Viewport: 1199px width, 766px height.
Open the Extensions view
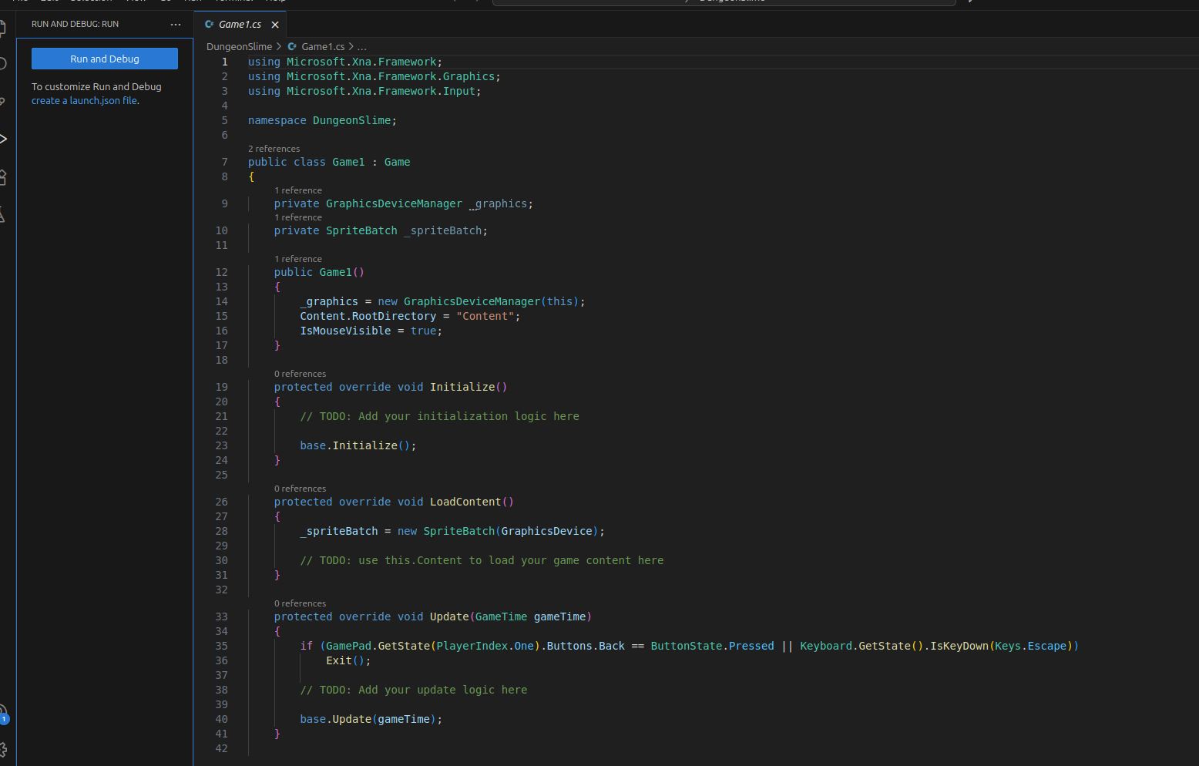(x=3, y=177)
